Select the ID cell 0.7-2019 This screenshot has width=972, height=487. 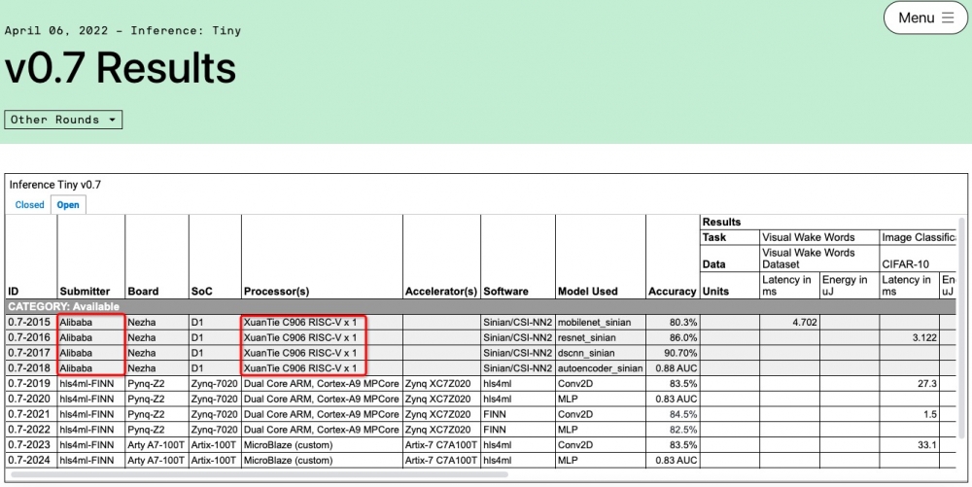click(x=29, y=384)
